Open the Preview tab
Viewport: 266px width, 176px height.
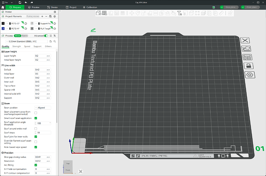coord(34,7)
